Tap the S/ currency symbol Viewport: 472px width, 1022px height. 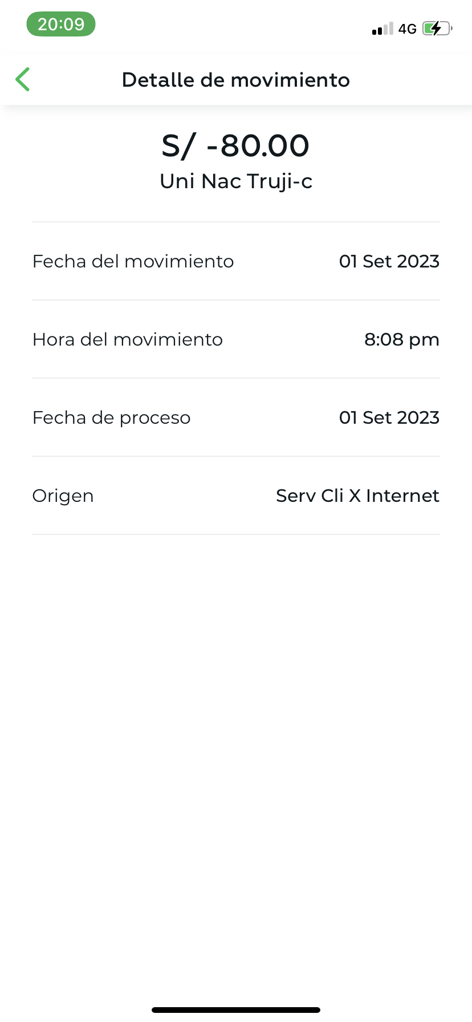point(178,146)
